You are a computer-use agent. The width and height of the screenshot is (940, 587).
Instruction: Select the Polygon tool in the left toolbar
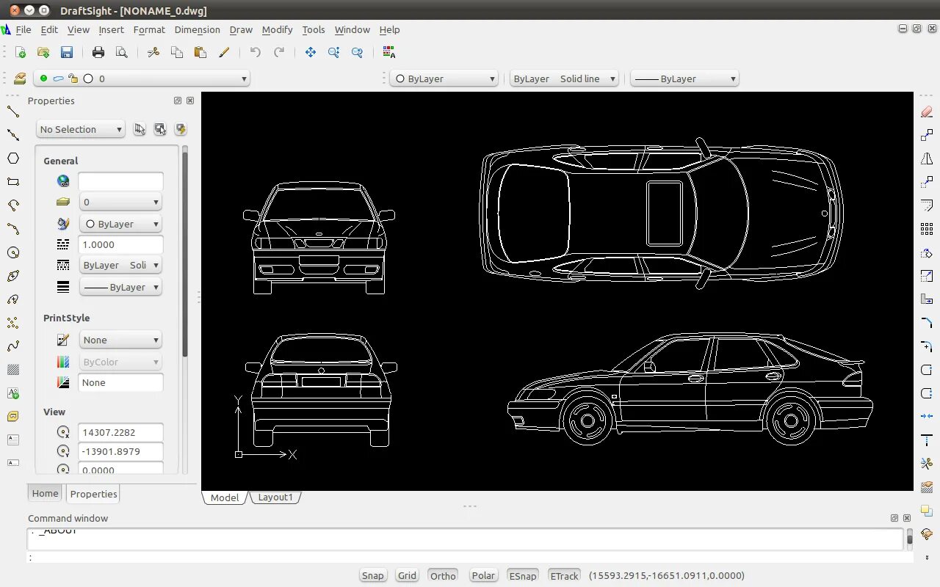tap(13, 158)
